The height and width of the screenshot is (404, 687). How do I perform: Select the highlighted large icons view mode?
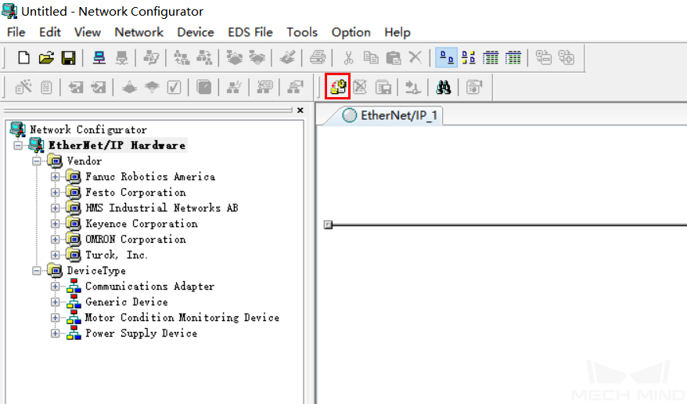(x=447, y=57)
